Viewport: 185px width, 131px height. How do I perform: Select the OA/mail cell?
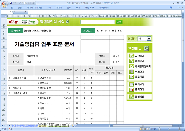pos(68,83)
